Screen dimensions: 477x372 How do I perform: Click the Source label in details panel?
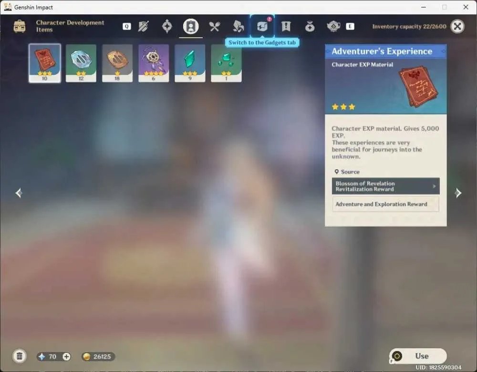click(x=347, y=172)
